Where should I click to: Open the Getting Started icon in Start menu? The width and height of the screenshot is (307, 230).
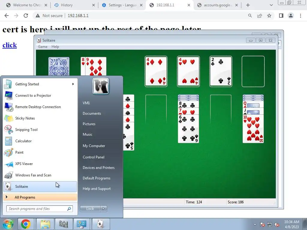8,84
